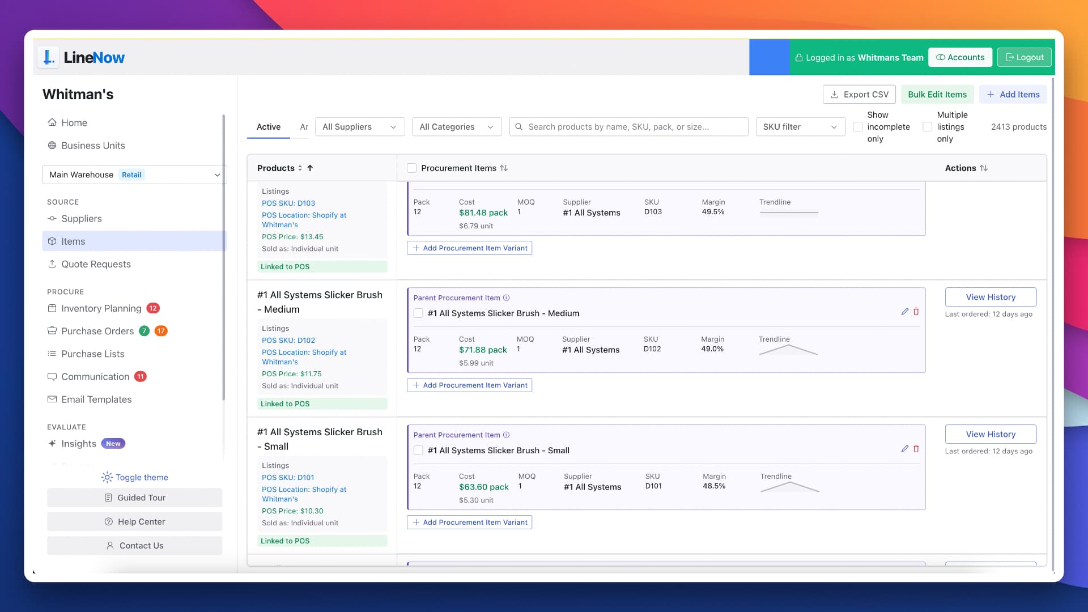Screen dimensions: 1088x612
Task: Delete Slicker Brush - Small trash icon
Action: [916, 449]
